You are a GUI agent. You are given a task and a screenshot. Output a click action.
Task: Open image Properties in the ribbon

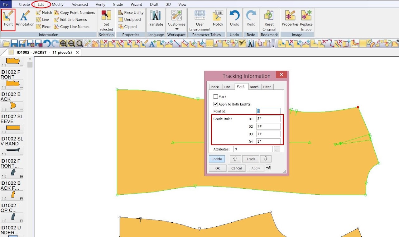290,18
